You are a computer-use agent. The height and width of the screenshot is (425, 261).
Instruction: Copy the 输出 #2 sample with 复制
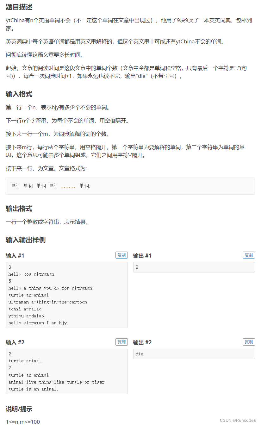(249, 342)
